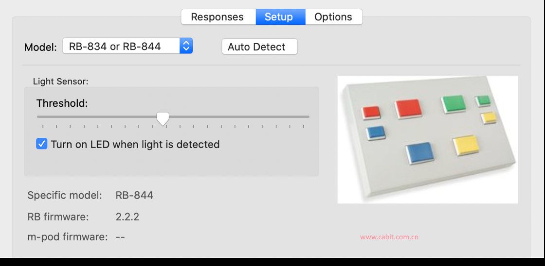Click the large blue button on pad image
This screenshot has width=545, height=266.
pyautogui.click(x=420, y=152)
